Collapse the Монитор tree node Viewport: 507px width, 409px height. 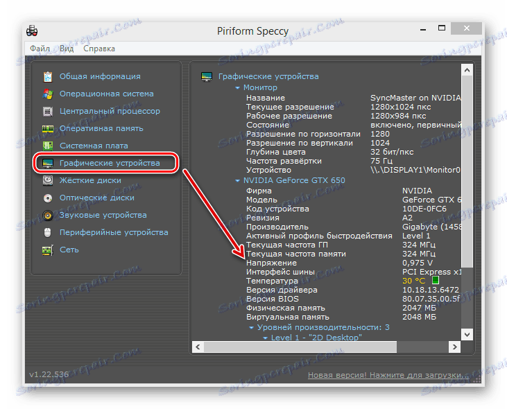pos(237,88)
